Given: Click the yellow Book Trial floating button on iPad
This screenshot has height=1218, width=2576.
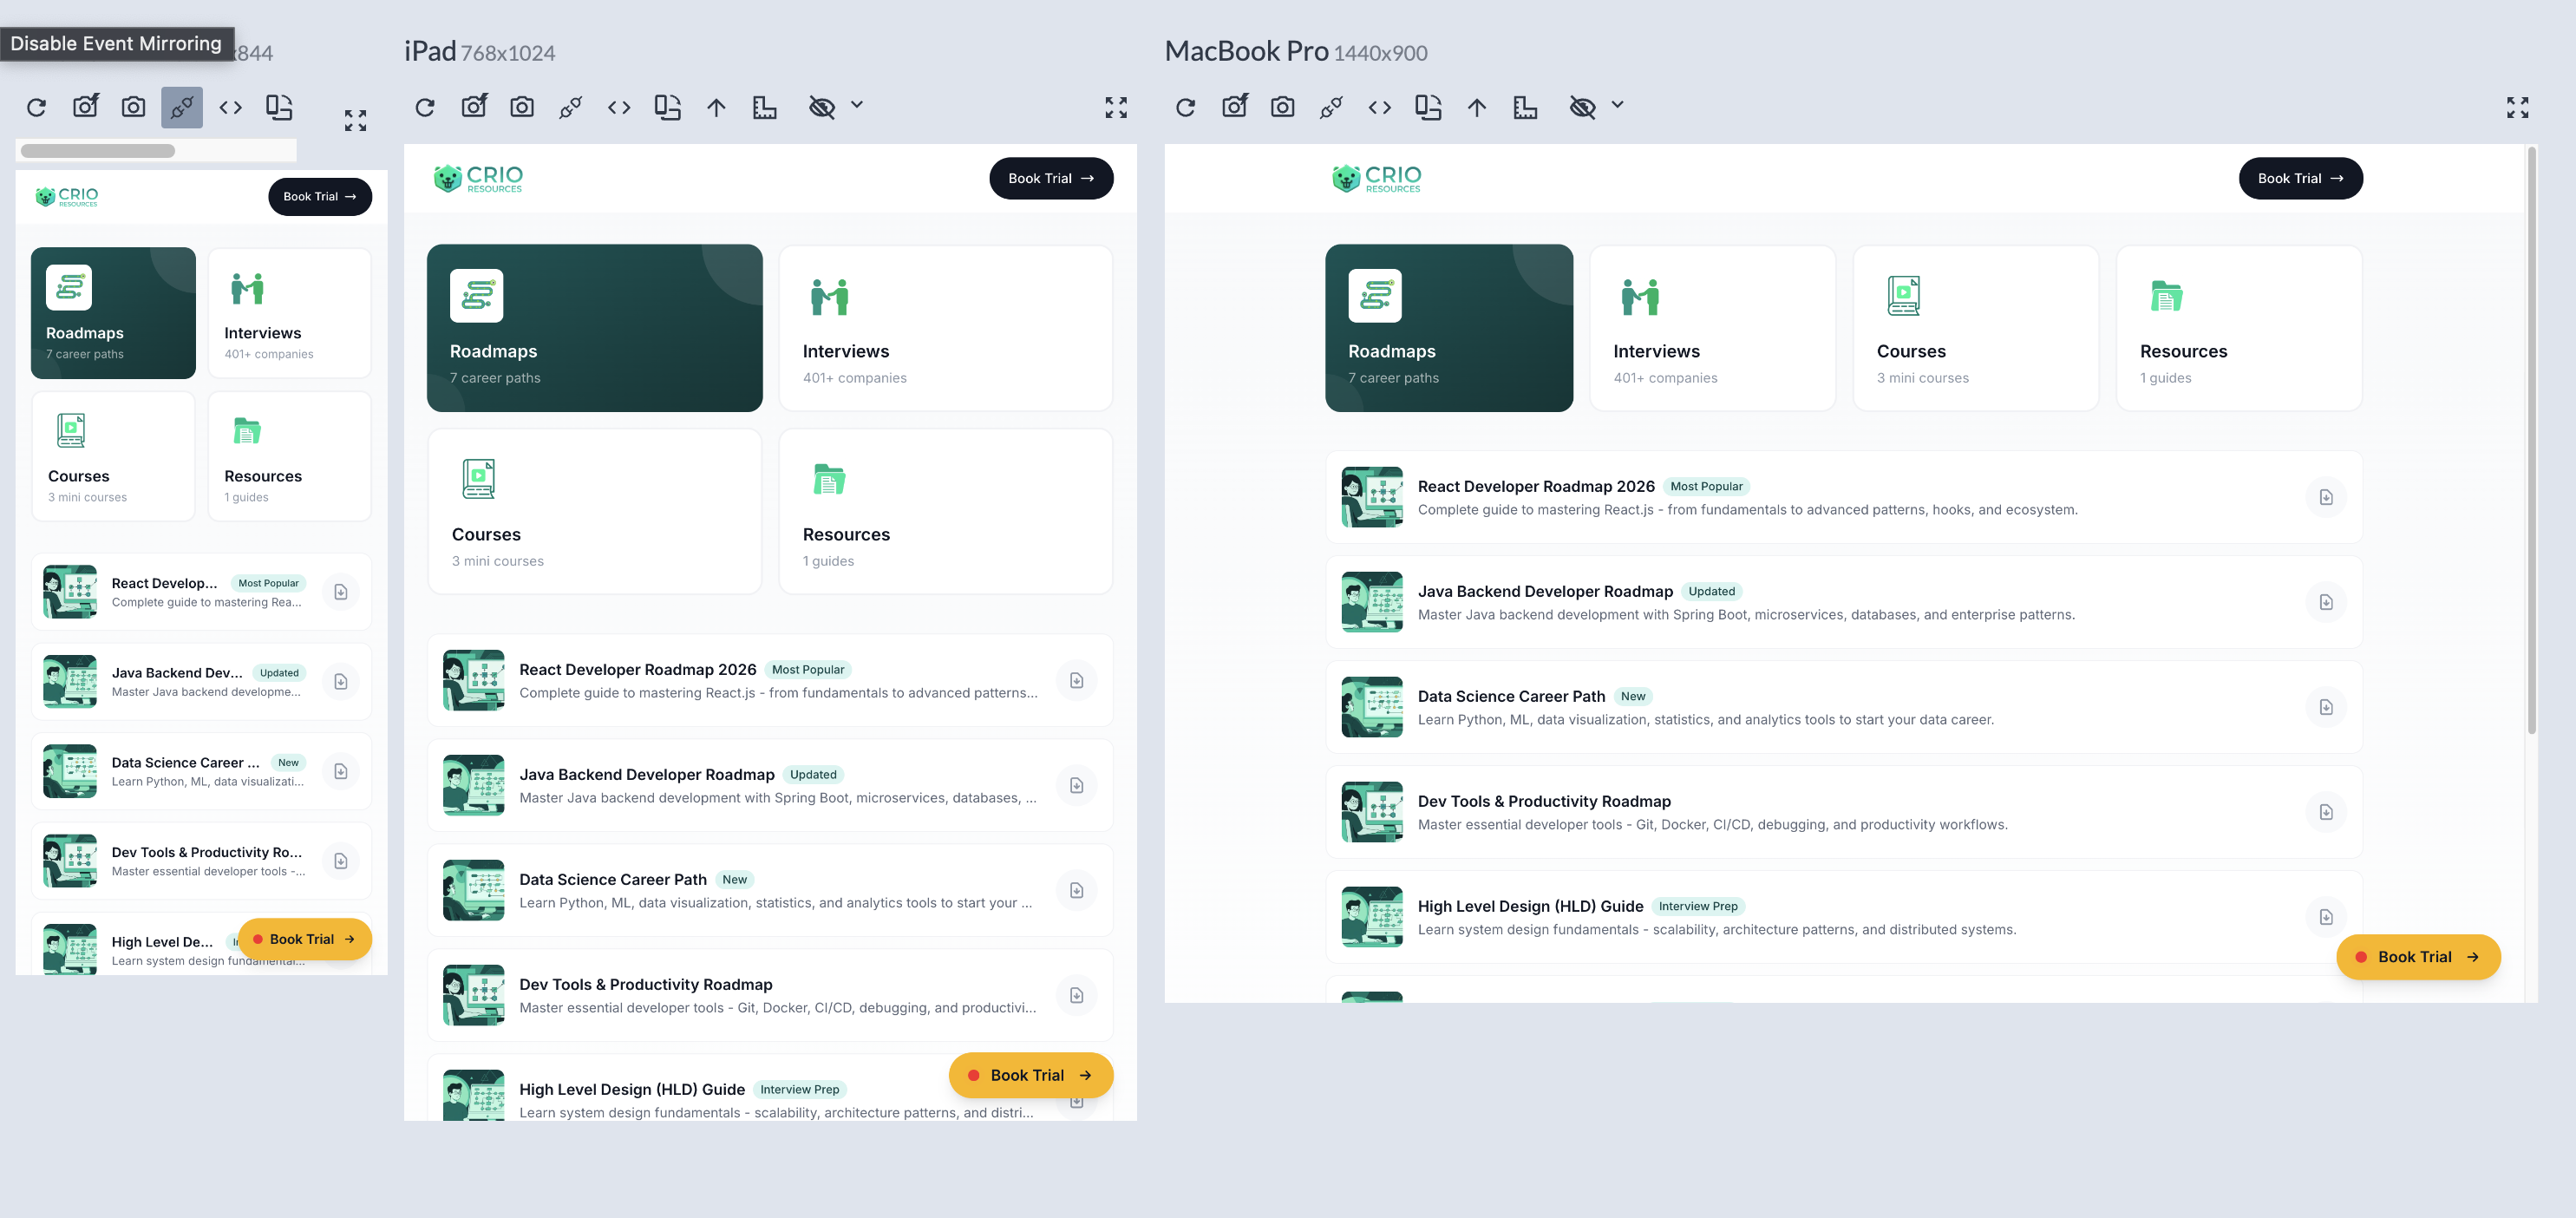Looking at the screenshot, I should 1030,1075.
